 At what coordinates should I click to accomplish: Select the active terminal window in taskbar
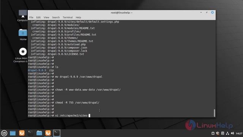[x=57, y=133]
